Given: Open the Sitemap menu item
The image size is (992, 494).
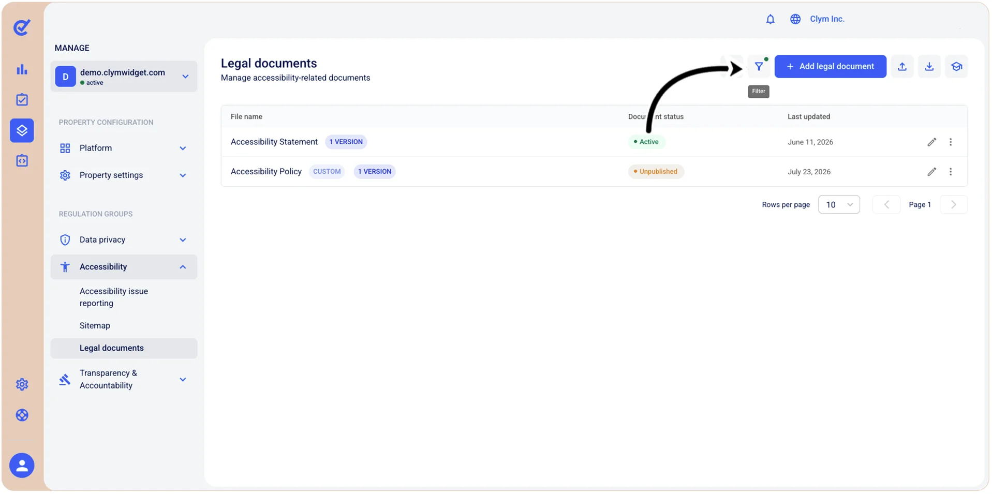Looking at the screenshot, I should pos(95,325).
